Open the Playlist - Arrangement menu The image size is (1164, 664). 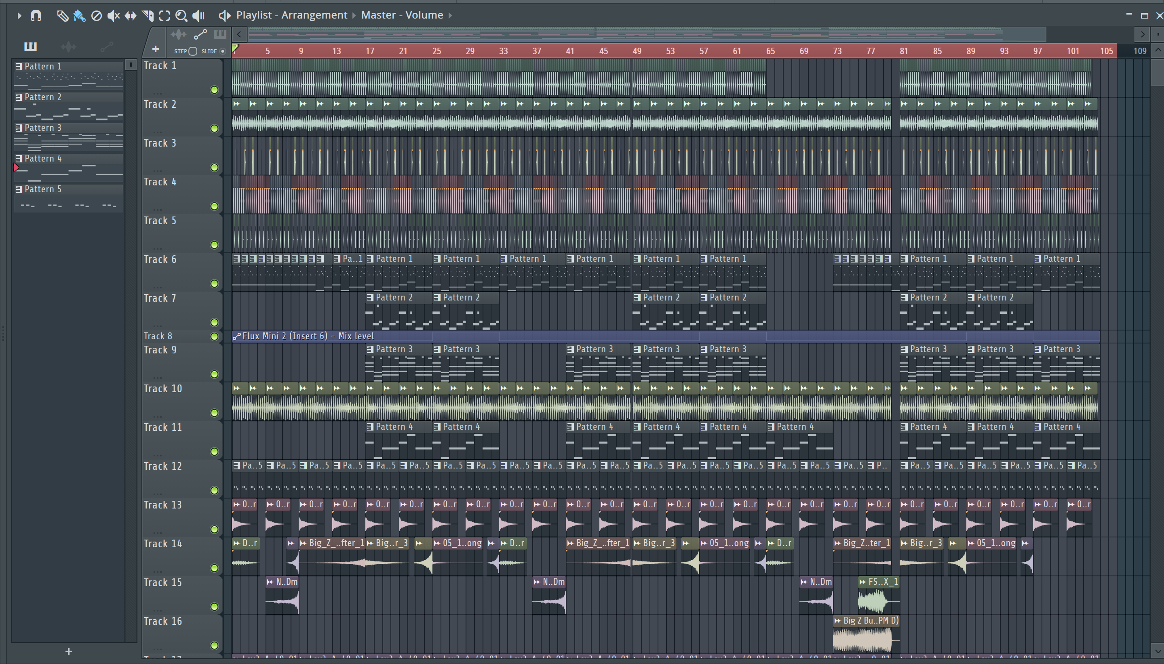point(291,15)
